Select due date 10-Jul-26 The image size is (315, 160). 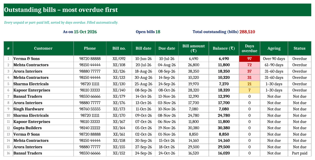tap(167, 59)
